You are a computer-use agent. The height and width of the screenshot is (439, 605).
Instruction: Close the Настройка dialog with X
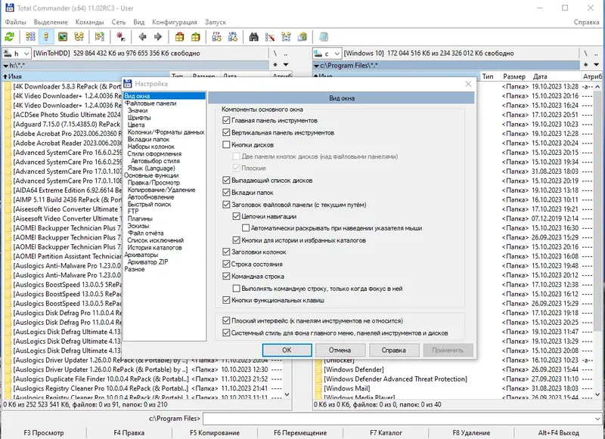[468, 84]
